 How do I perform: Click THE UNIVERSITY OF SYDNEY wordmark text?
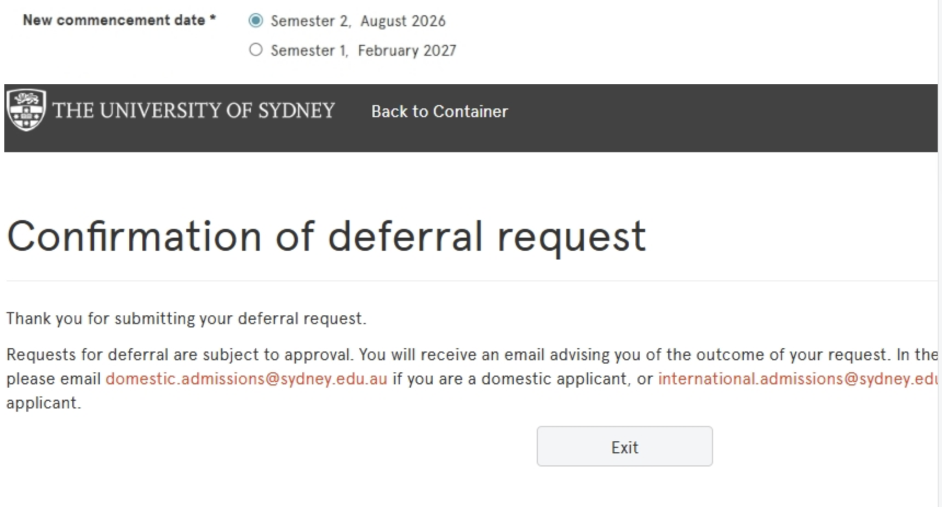point(193,111)
